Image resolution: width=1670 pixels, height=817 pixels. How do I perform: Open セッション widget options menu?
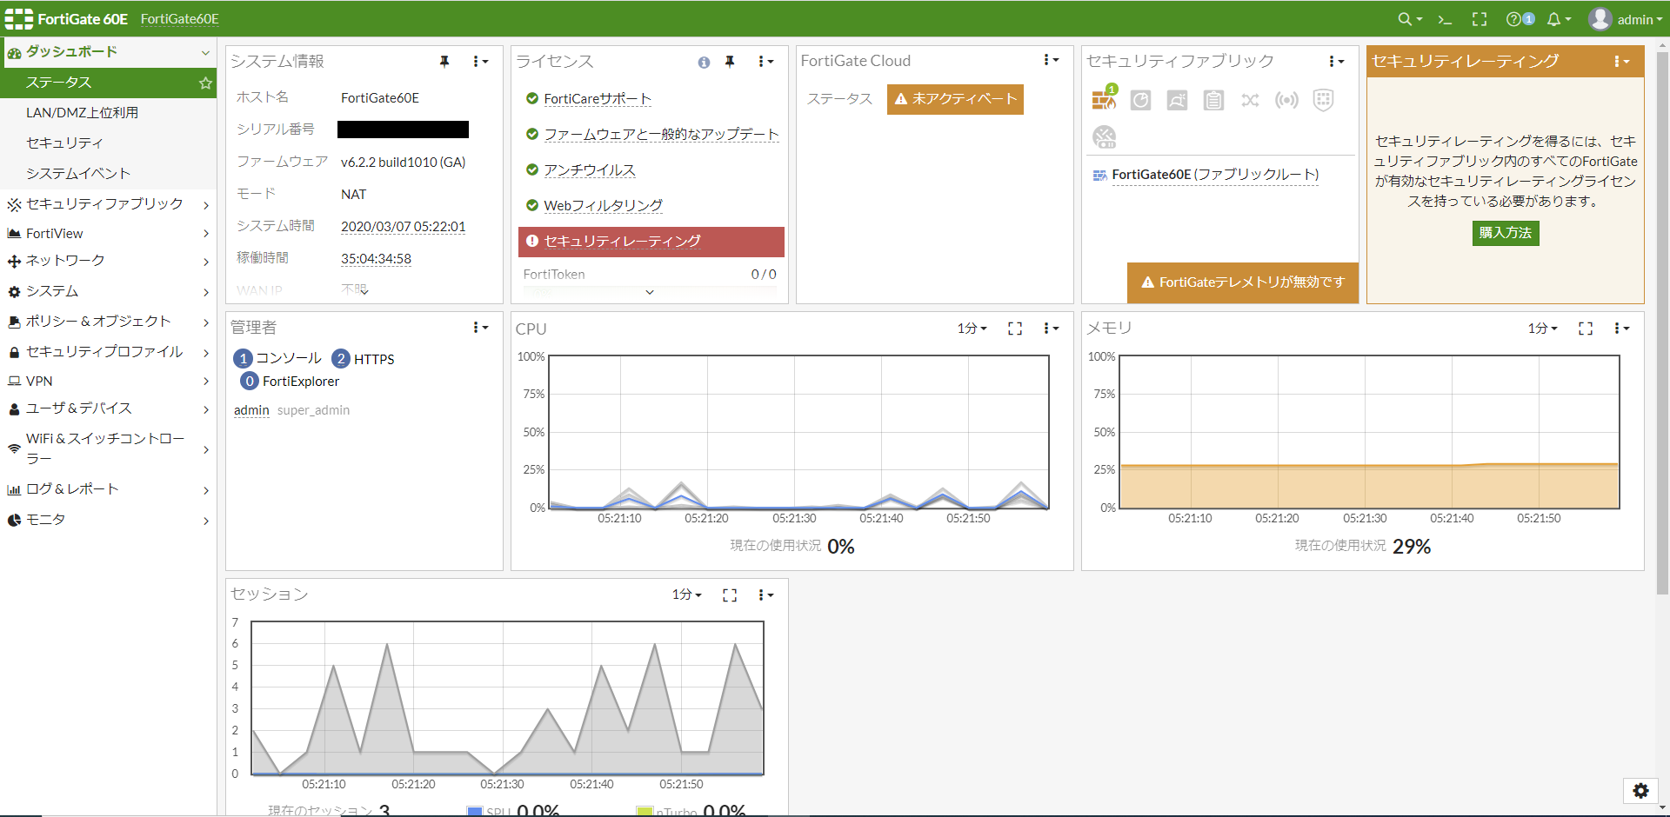pos(765,595)
